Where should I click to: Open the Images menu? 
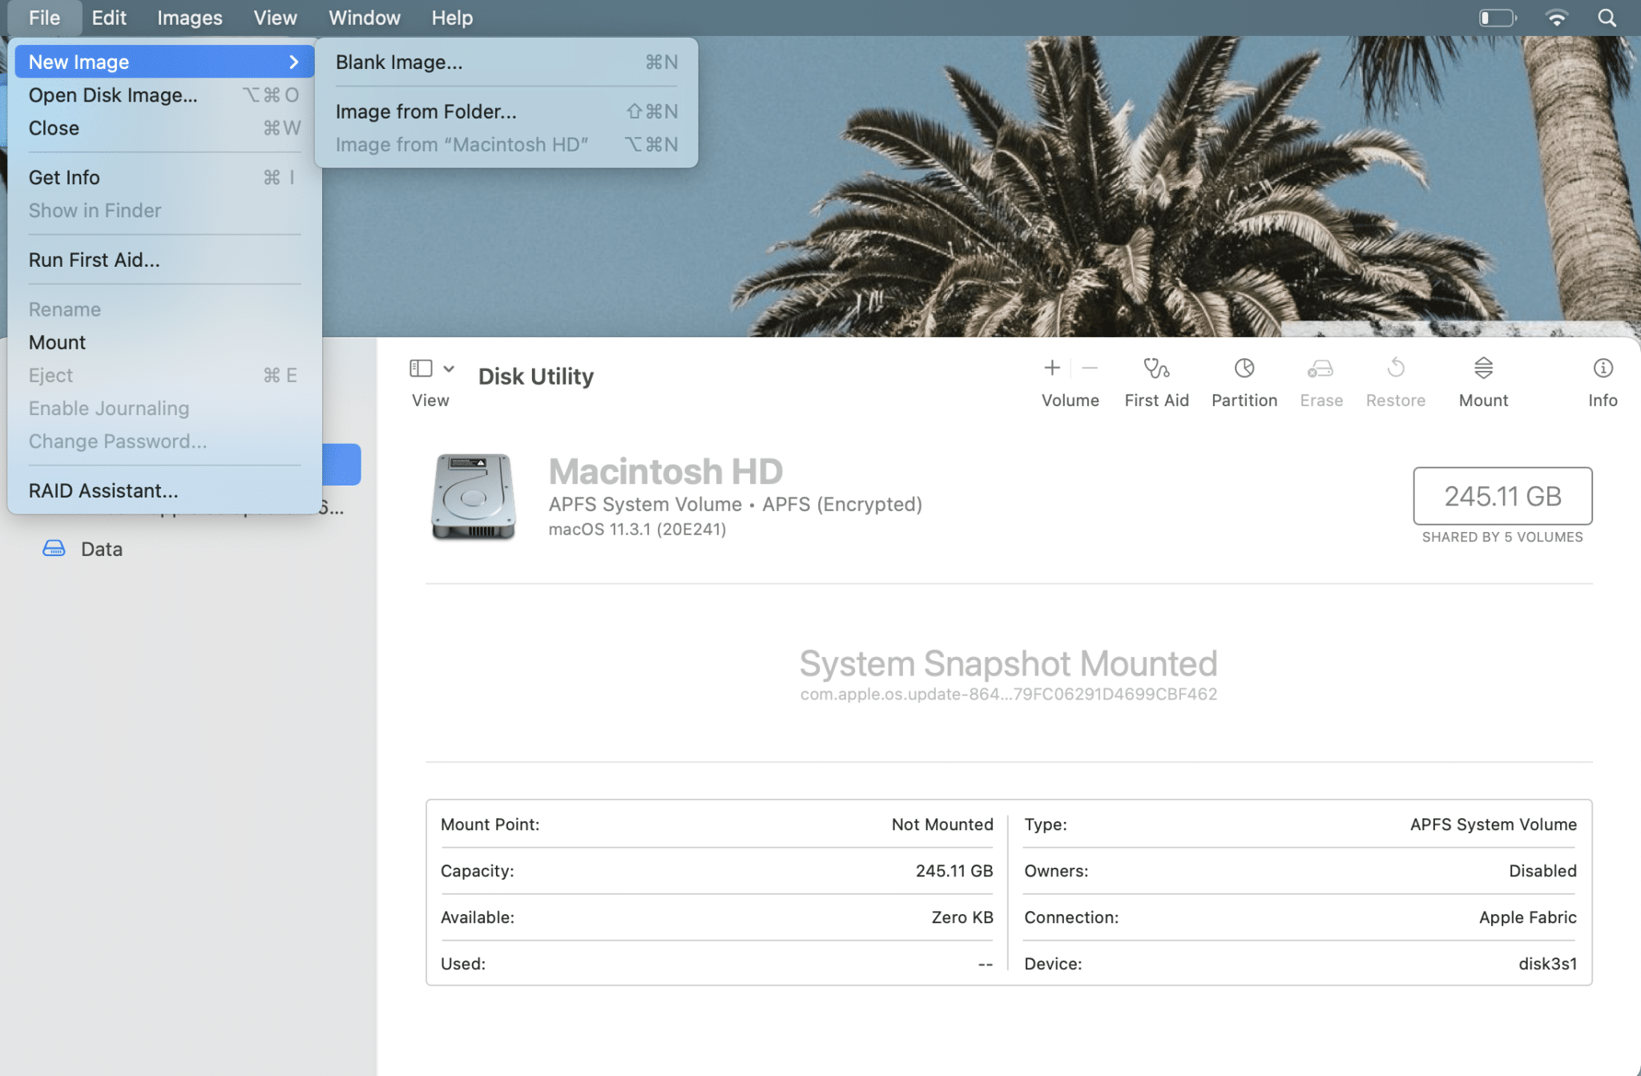coord(189,18)
